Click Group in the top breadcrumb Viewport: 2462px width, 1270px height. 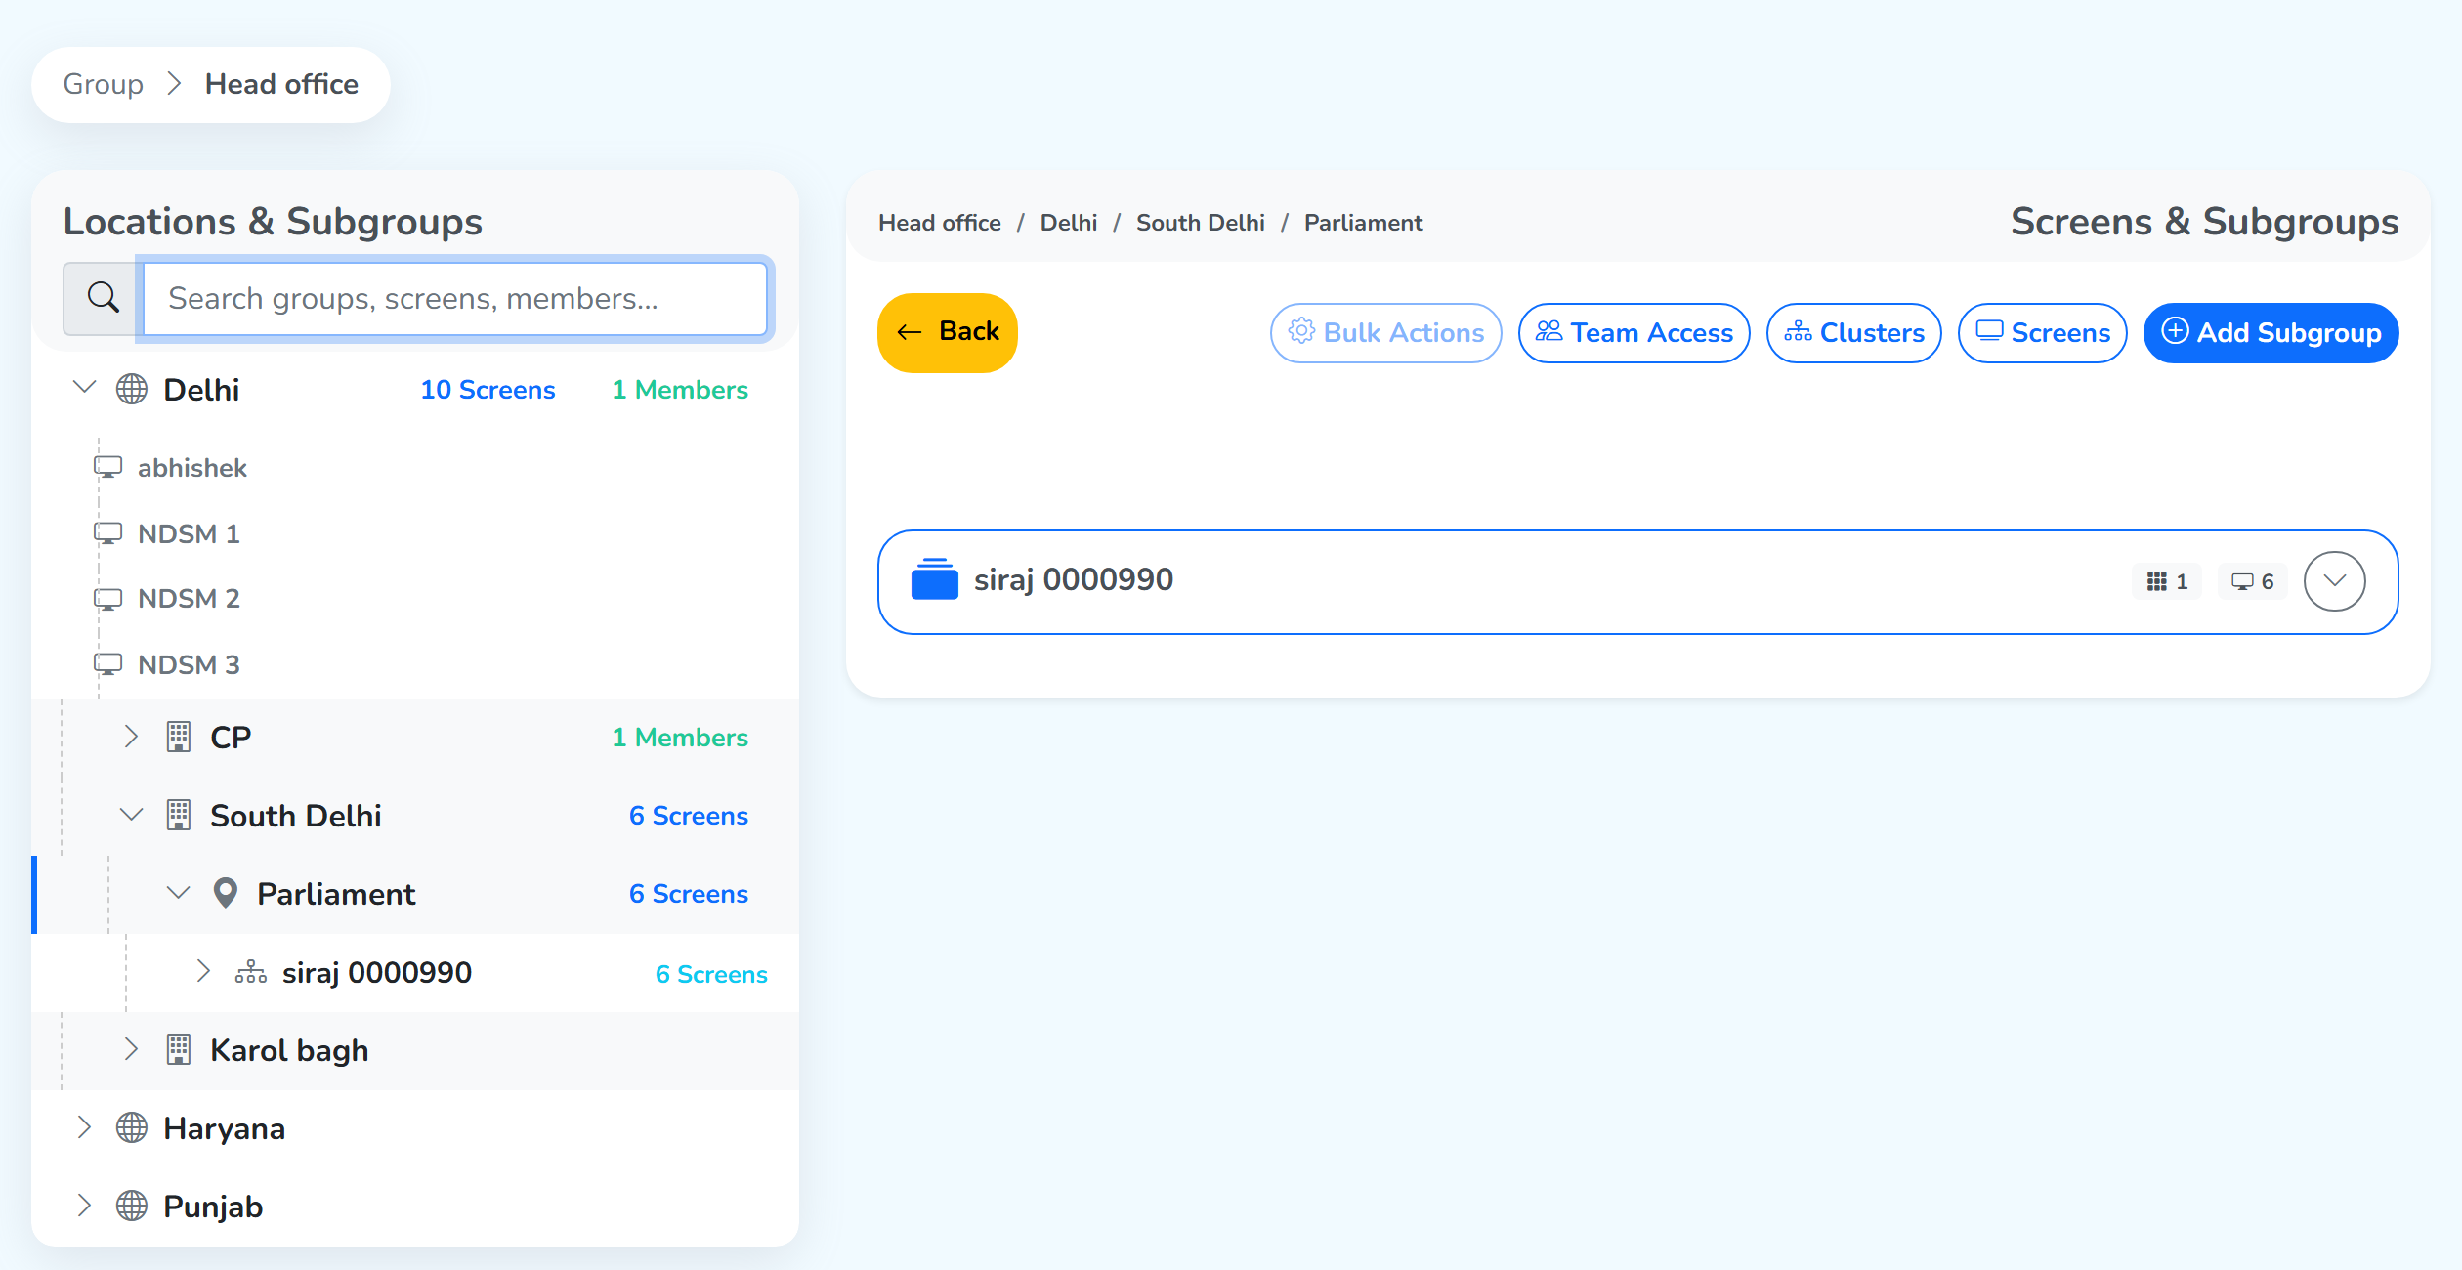click(x=103, y=84)
